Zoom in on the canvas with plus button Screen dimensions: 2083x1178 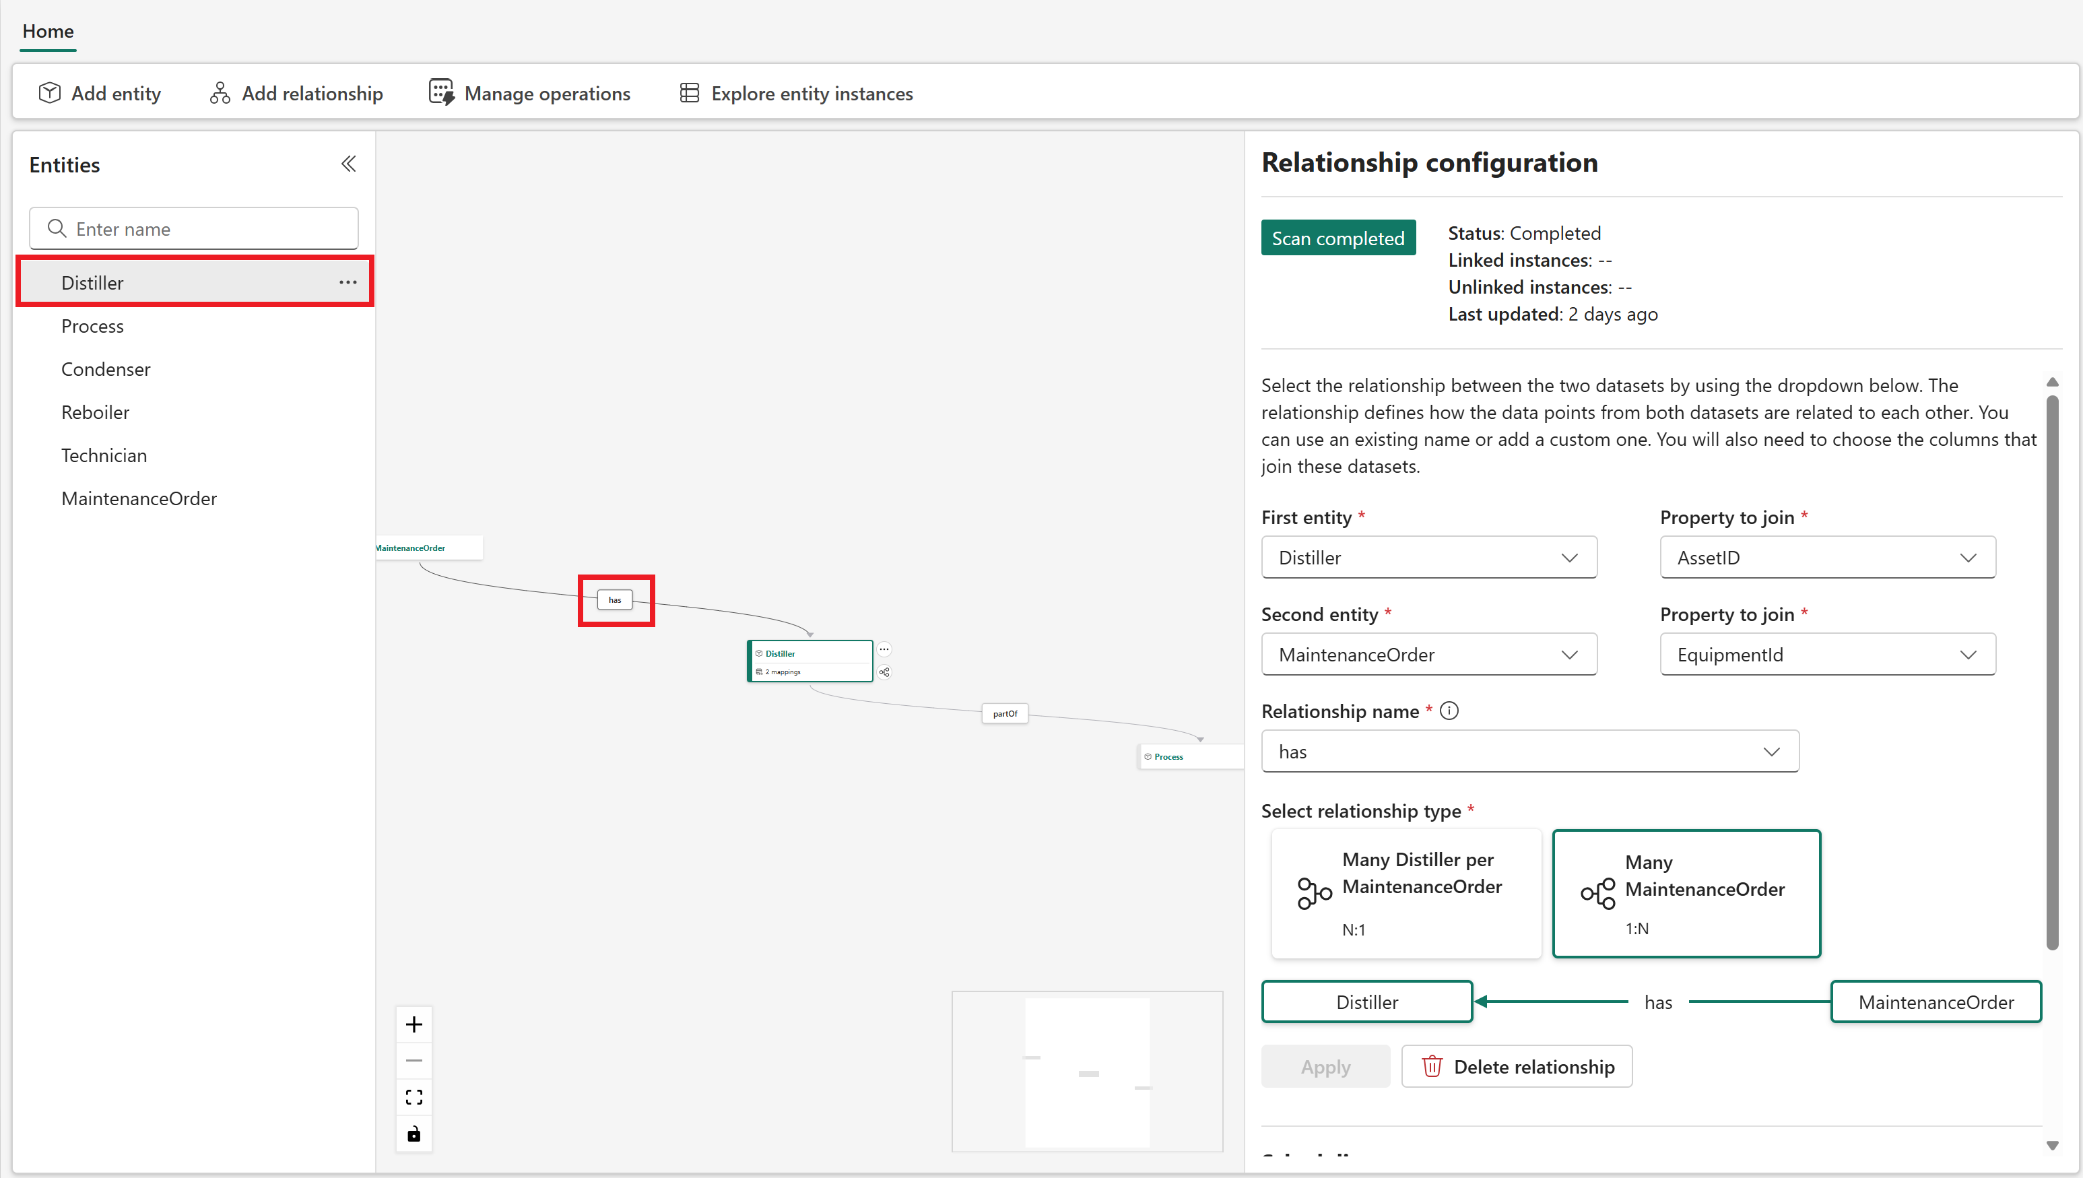pyautogui.click(x=414, y=1024)
